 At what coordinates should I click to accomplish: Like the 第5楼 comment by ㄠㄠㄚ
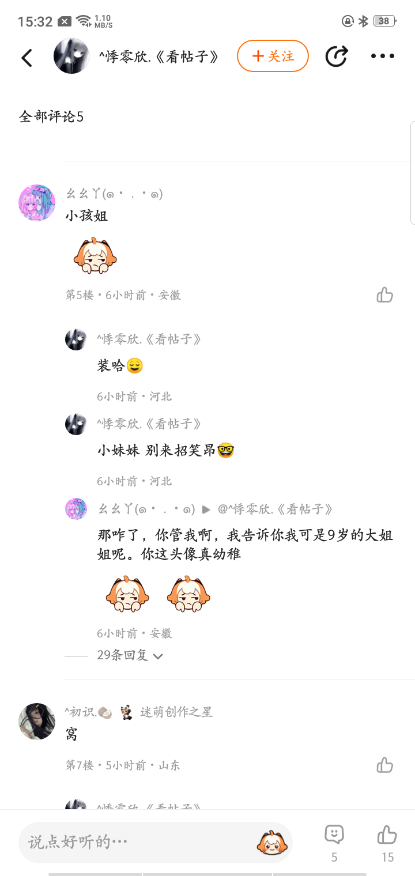[x=384, y=295]
